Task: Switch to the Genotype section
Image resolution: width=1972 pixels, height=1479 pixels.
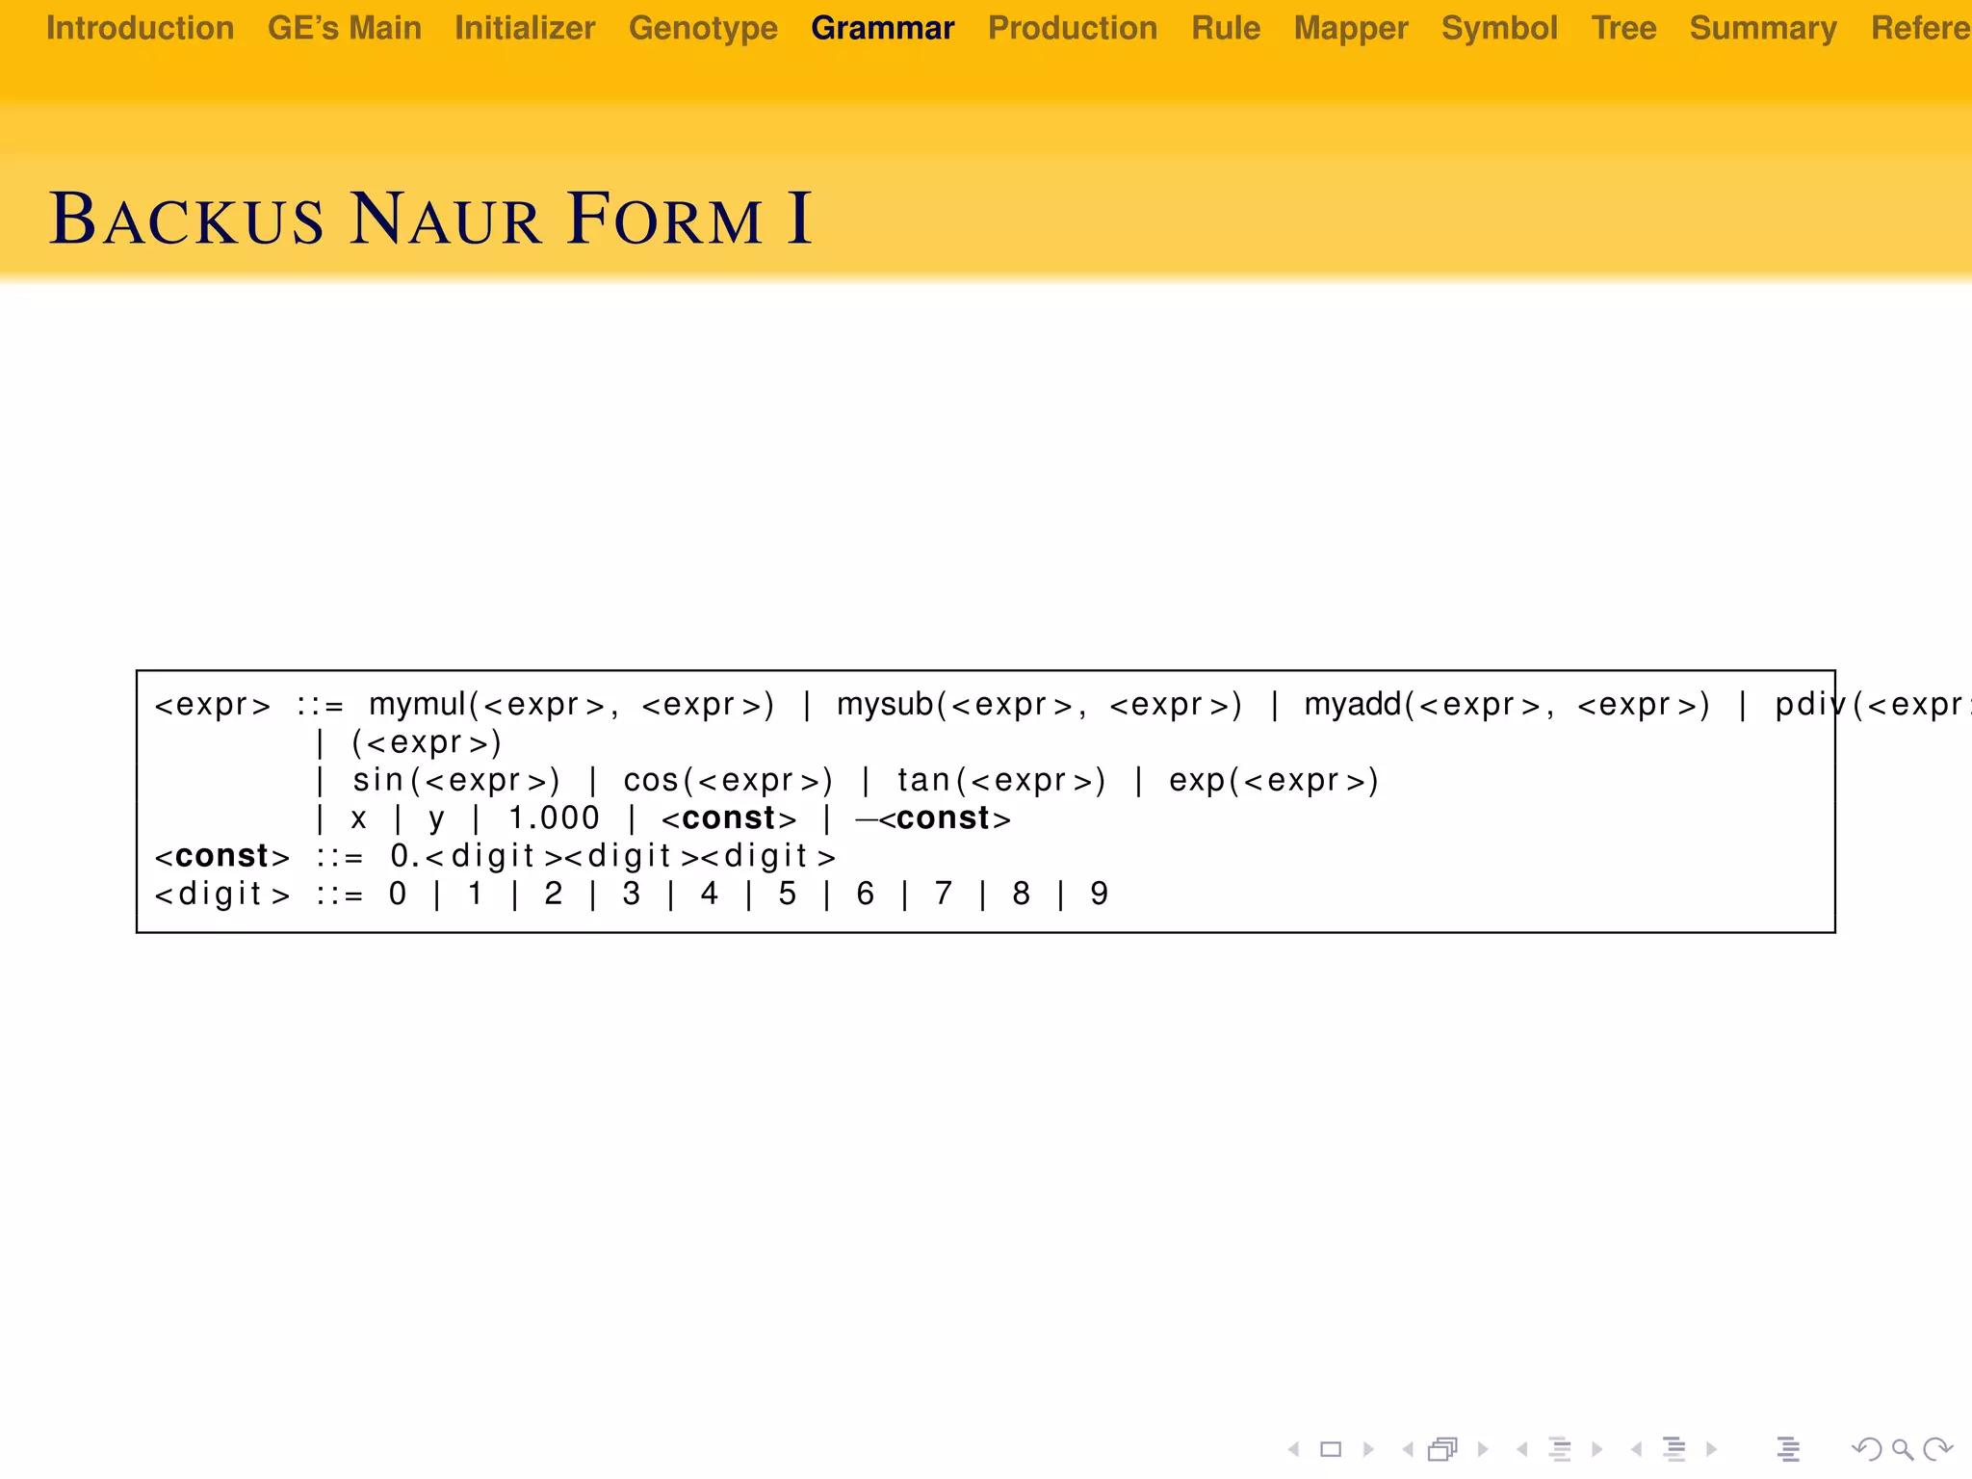Action: (x=703, y=29)
